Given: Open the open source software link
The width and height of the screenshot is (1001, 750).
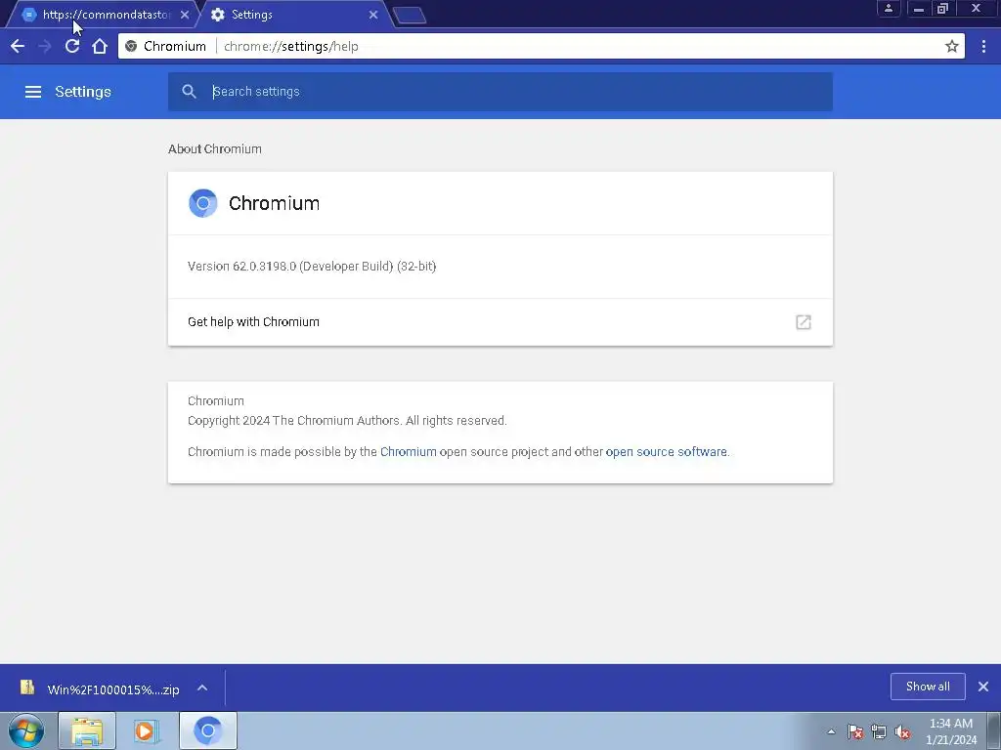Looking at the screenshot, I should 666,451.
